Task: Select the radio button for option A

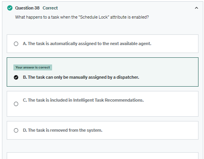Action: (16, 44)
